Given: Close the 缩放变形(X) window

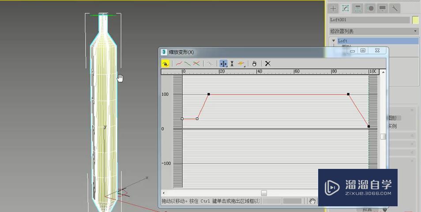Looking at the screenshot, I should tap(377, 51).
